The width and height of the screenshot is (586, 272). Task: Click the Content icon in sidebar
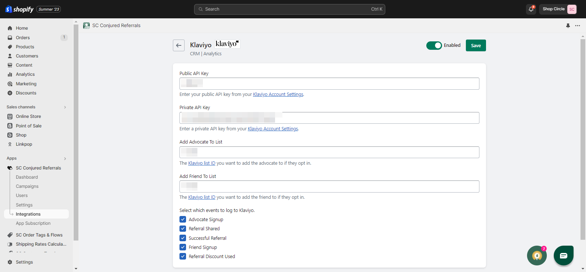(x=10, y=65)
